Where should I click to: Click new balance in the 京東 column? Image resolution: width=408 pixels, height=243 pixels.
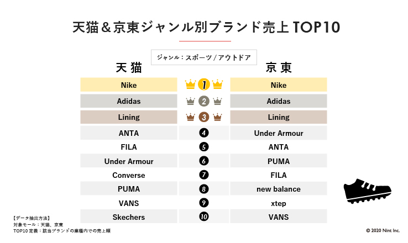coord(279,189)
